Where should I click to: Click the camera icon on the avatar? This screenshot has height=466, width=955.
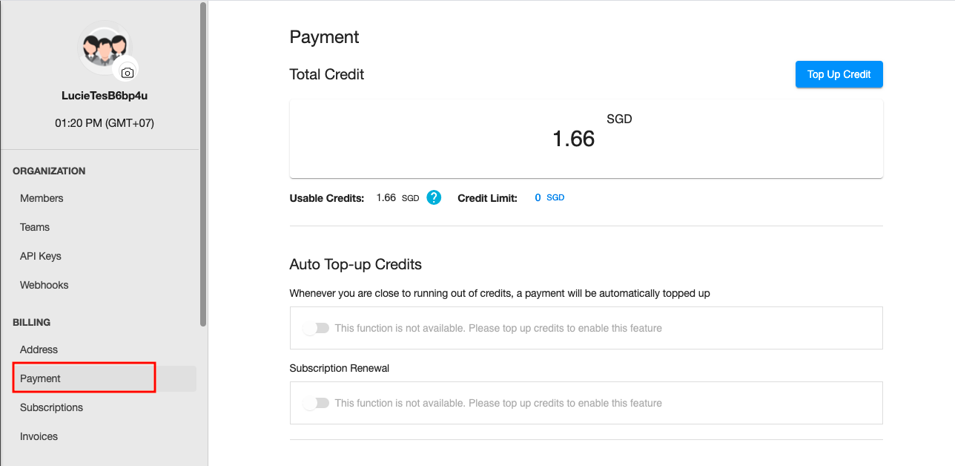coord(128,73)
